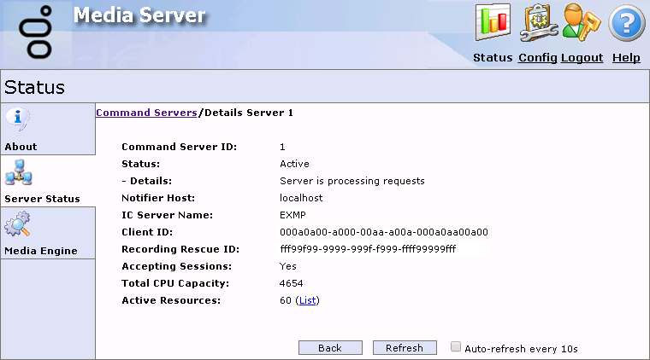Viewport: 650px width, 360px height.
Task: Switch to the About sidebar label
Action: (21, 147)
